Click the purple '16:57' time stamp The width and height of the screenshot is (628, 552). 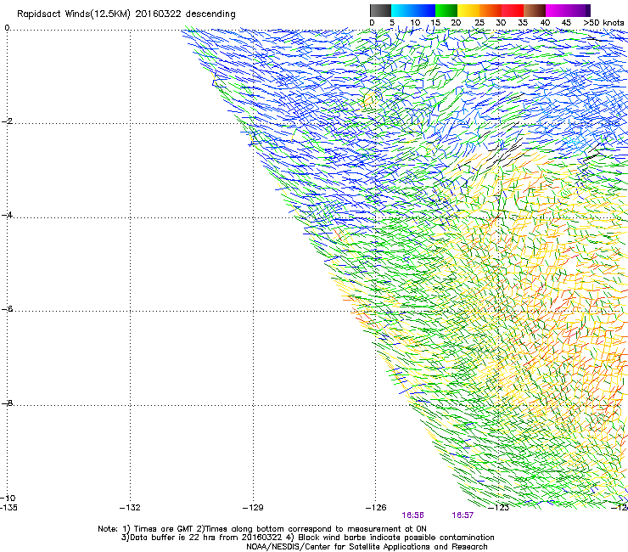click(x=463, y=515)
